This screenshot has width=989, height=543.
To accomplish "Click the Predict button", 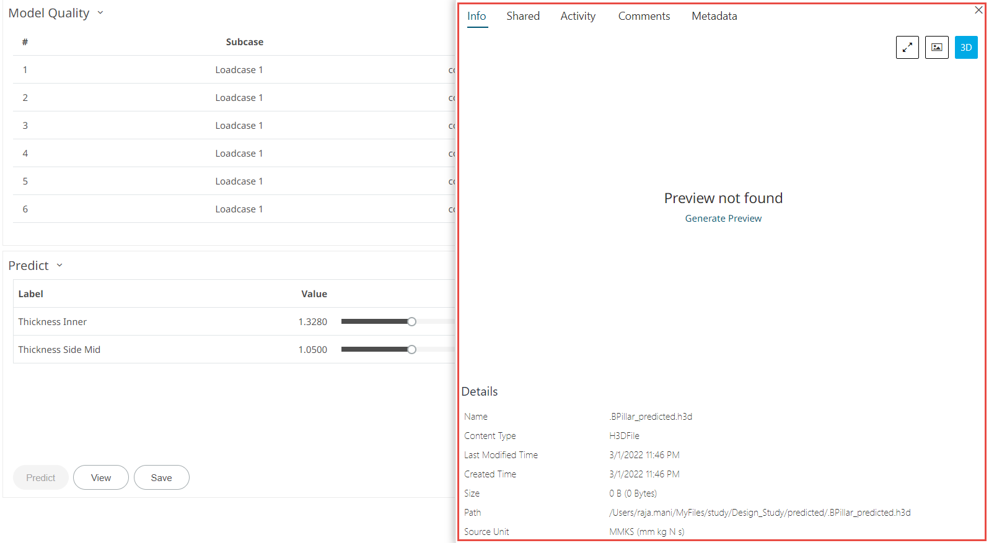I will [41, 477].
